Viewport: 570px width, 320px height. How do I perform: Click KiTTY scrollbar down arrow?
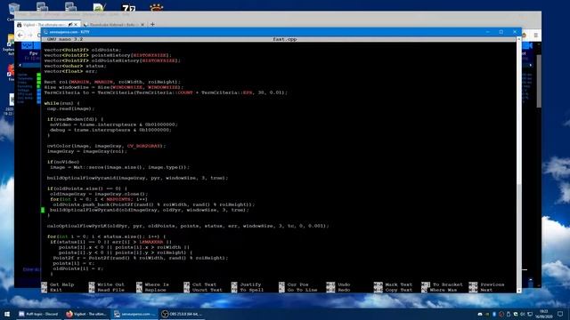coord(518,291)
